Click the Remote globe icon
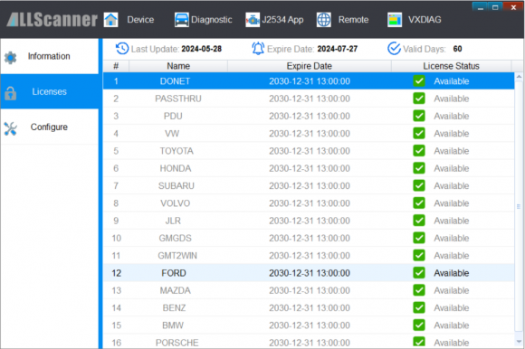The image size is (525, 349). 324,20
